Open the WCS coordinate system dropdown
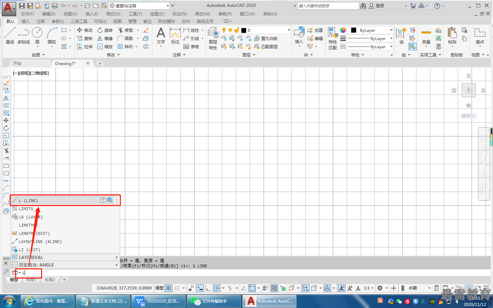This screenshot has width=493, height=308. (x=468, y=116)
